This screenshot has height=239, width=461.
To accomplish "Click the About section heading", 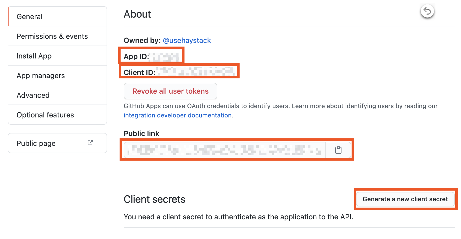I will (x=137, y=14).
